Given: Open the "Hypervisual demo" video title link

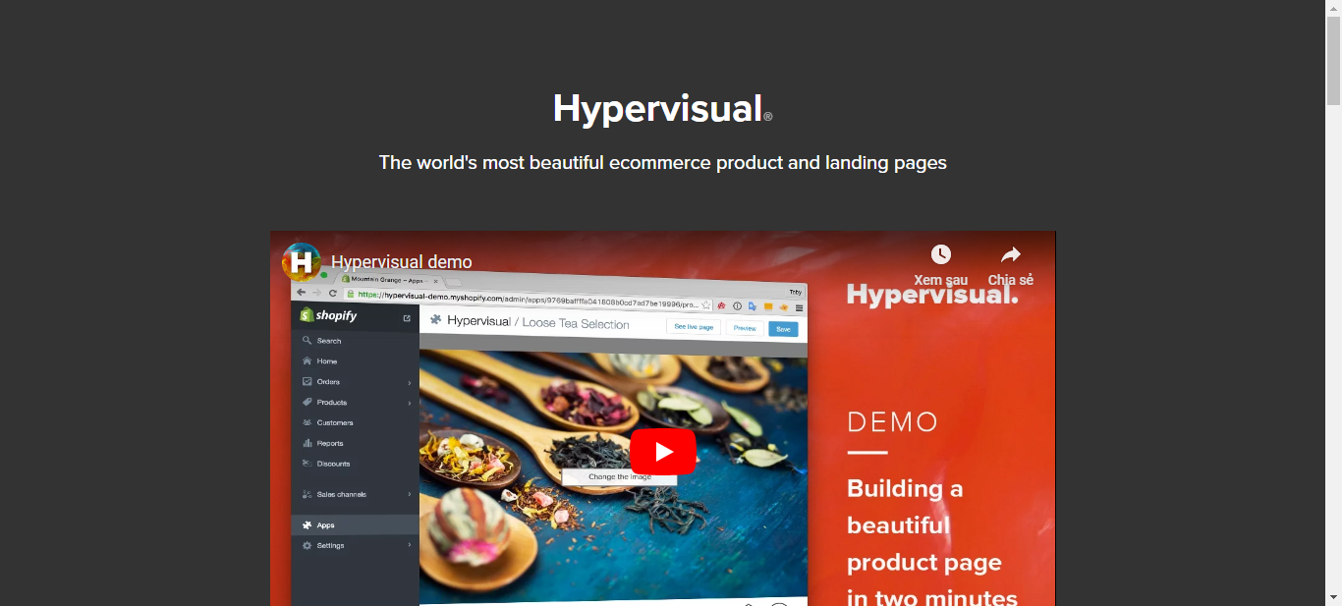Looking at the screenshot, I should pos(402,262).
